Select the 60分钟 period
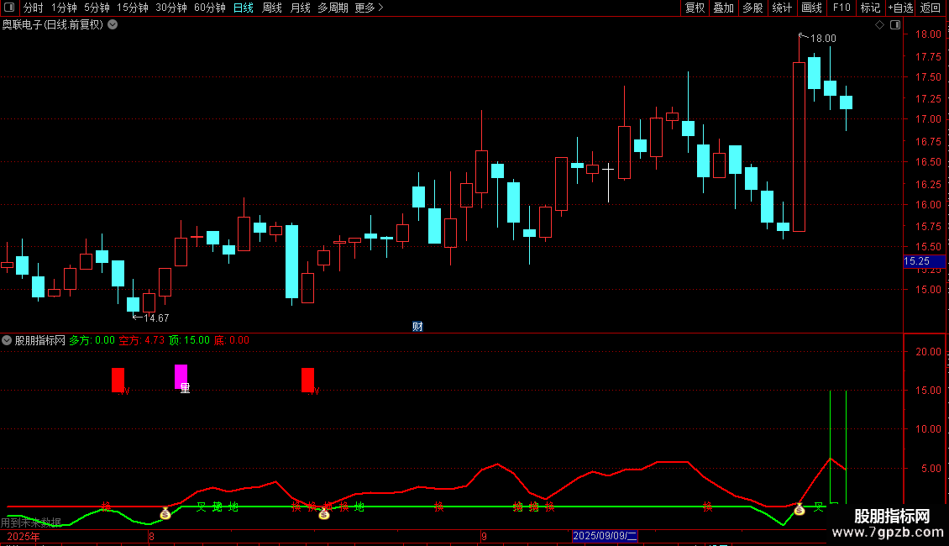 pyautogui.click(x=210, y=8)
